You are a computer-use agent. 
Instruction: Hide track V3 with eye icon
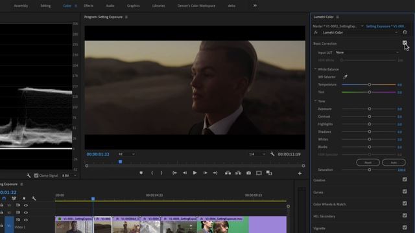[26, 205]
